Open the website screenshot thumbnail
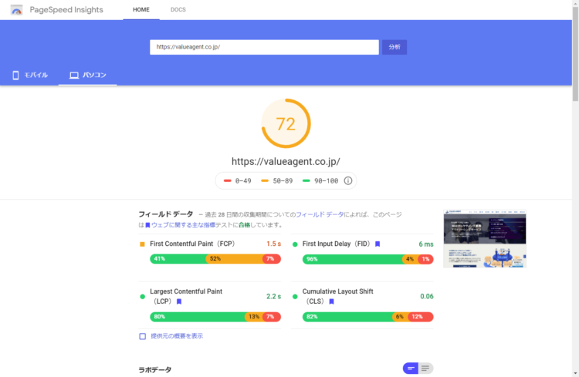This screenshot has width=579, height=377. point(485,239)
